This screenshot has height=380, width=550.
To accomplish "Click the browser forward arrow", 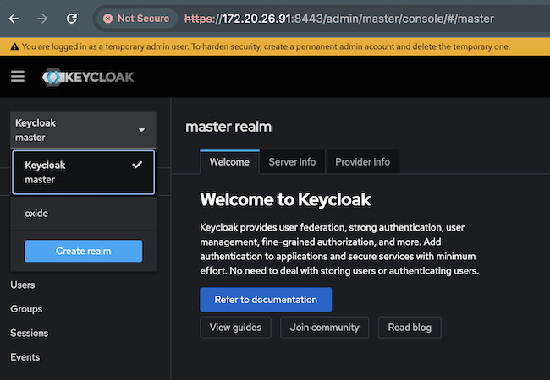I will [42, 18].
